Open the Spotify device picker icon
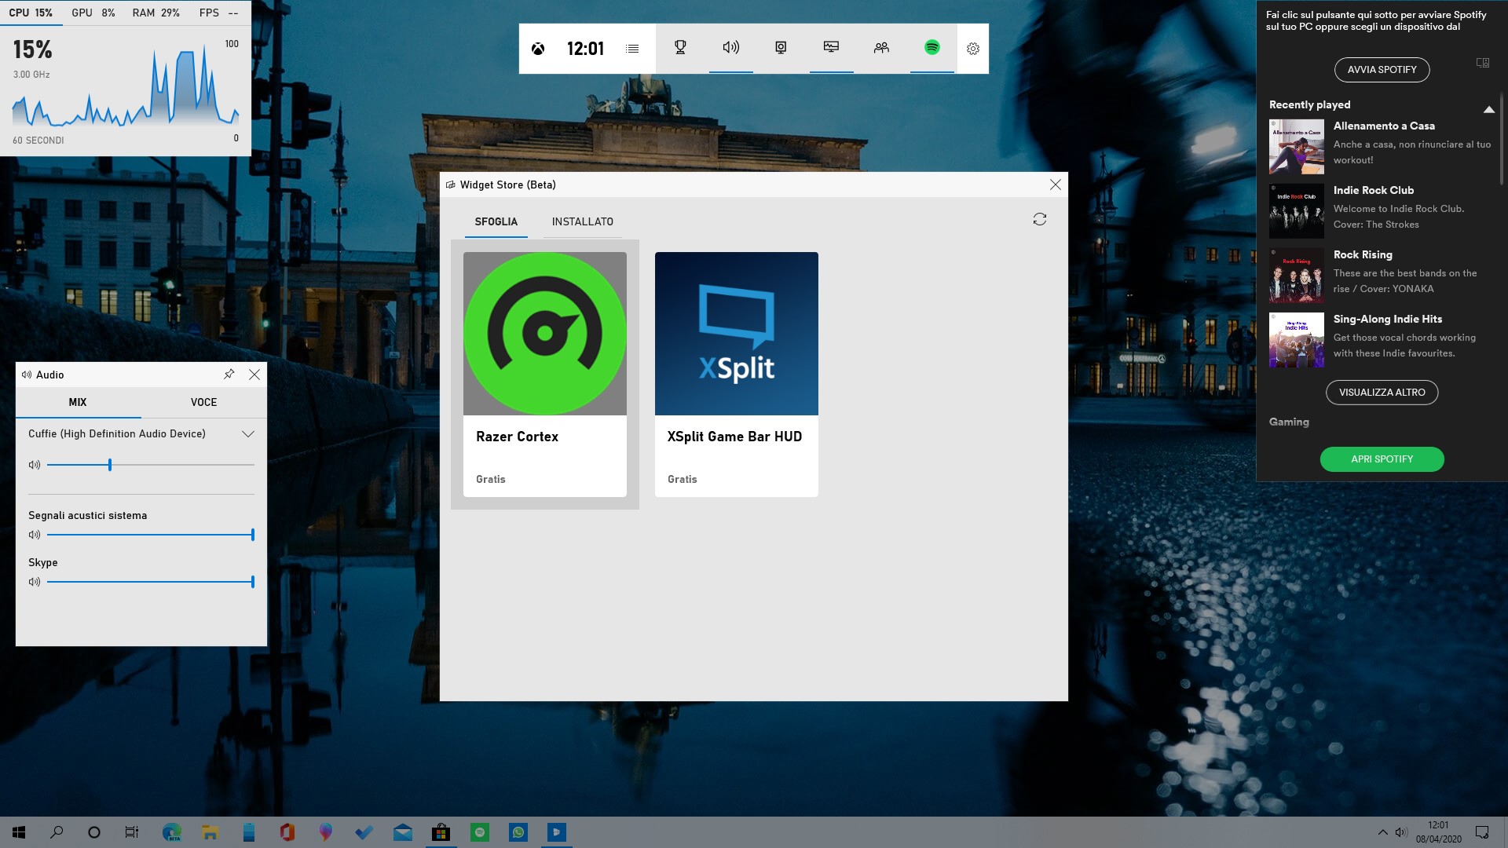The height and width of the screenshot is (848, 1508). (1483, 63)
